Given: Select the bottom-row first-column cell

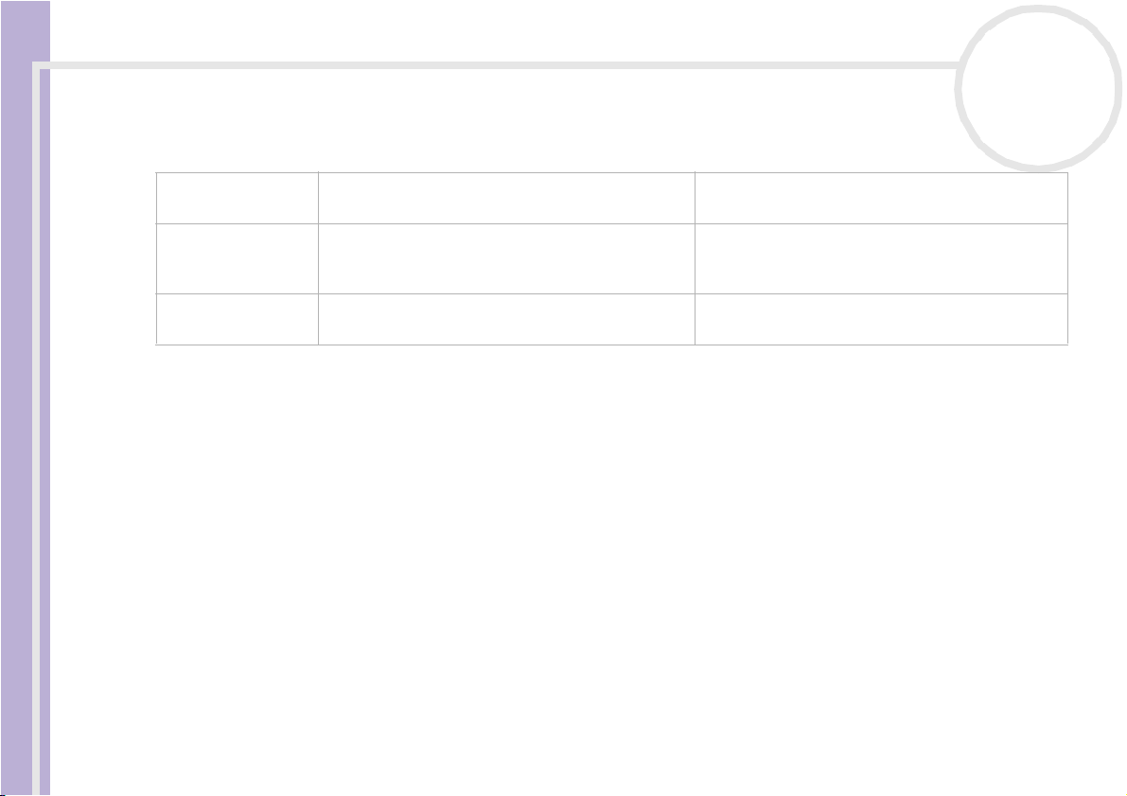Looking at the screenshot, I should 238,319.
